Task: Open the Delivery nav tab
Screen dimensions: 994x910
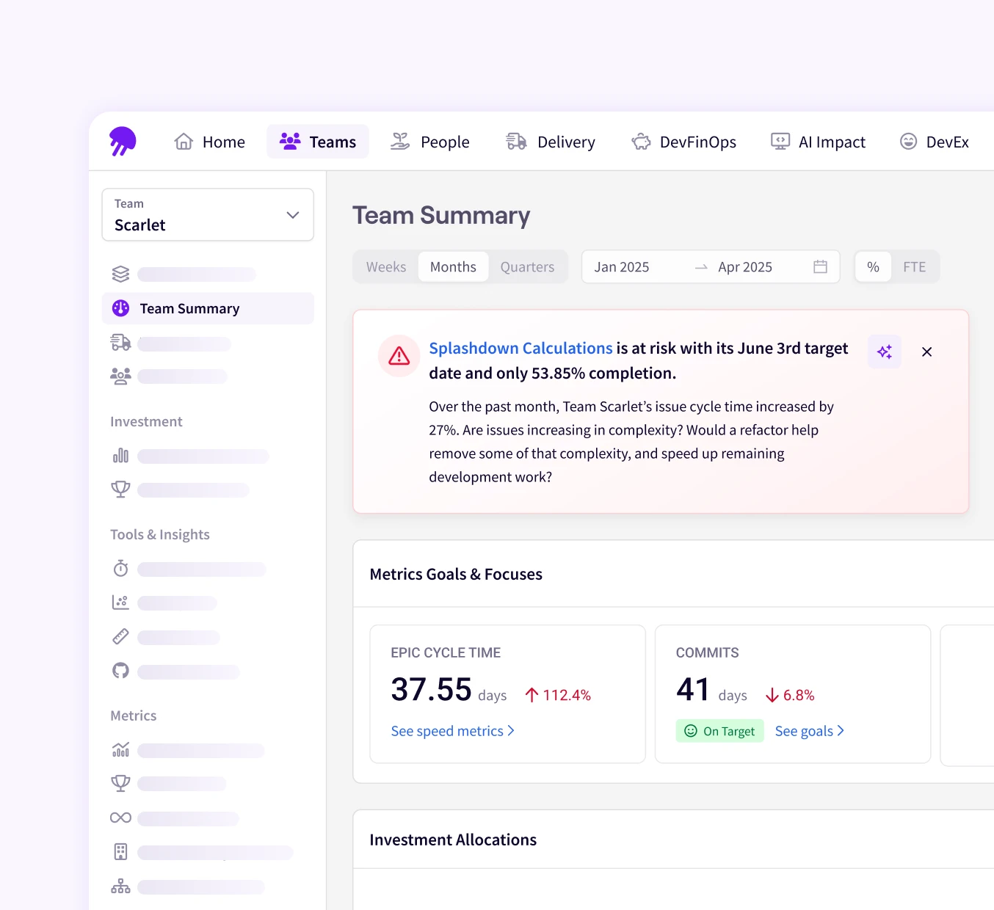Action: (x=551, y=142)
